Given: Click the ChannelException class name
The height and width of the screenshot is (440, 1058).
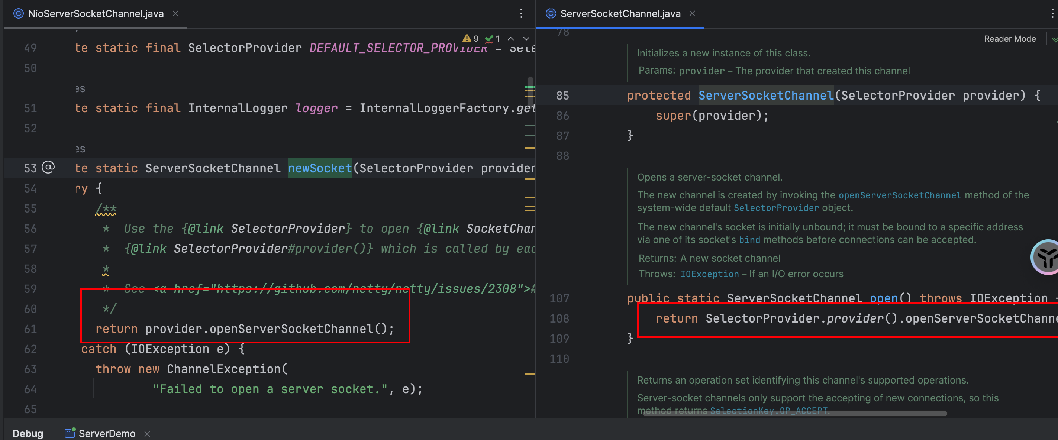Looking at the screenshot, I should point(223,369).
